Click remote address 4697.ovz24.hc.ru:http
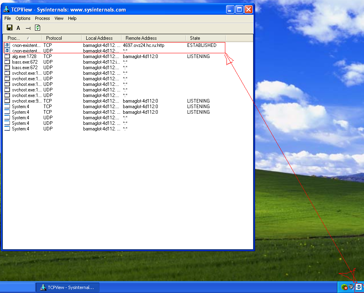 [x=143, y=45]
